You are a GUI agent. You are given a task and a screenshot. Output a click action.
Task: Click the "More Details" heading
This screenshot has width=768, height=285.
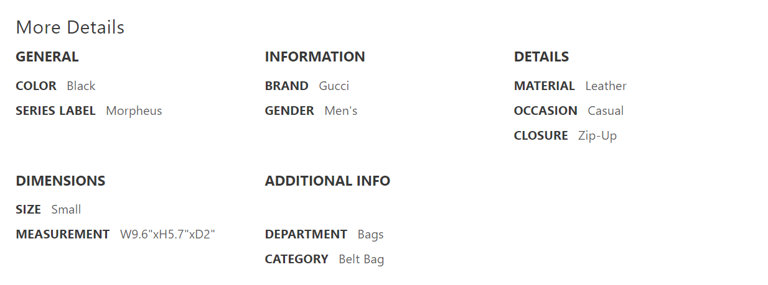tap(70, 27)
